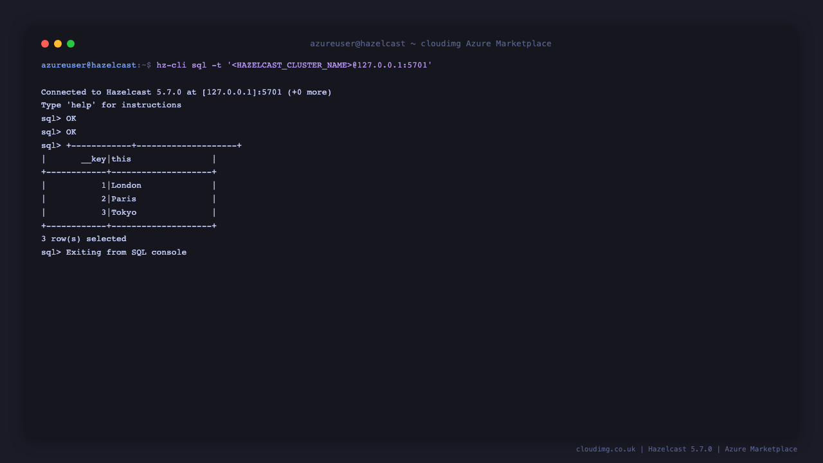This screenshot has width=823, height=463.
Task: Click the 'hz-cli sql -t' command text
Action: coord(189,65)
